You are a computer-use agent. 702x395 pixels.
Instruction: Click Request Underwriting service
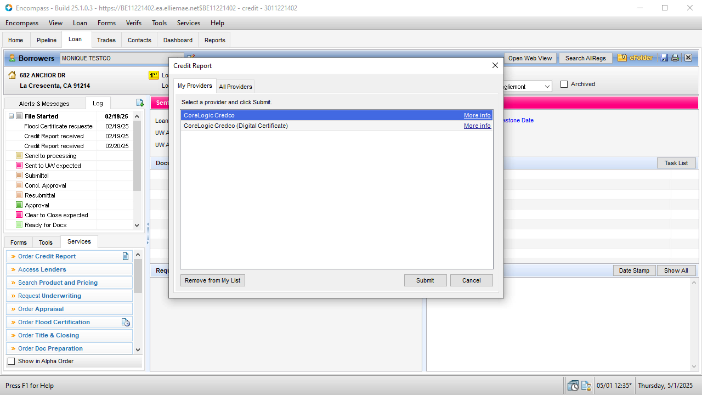pos(70,296)
